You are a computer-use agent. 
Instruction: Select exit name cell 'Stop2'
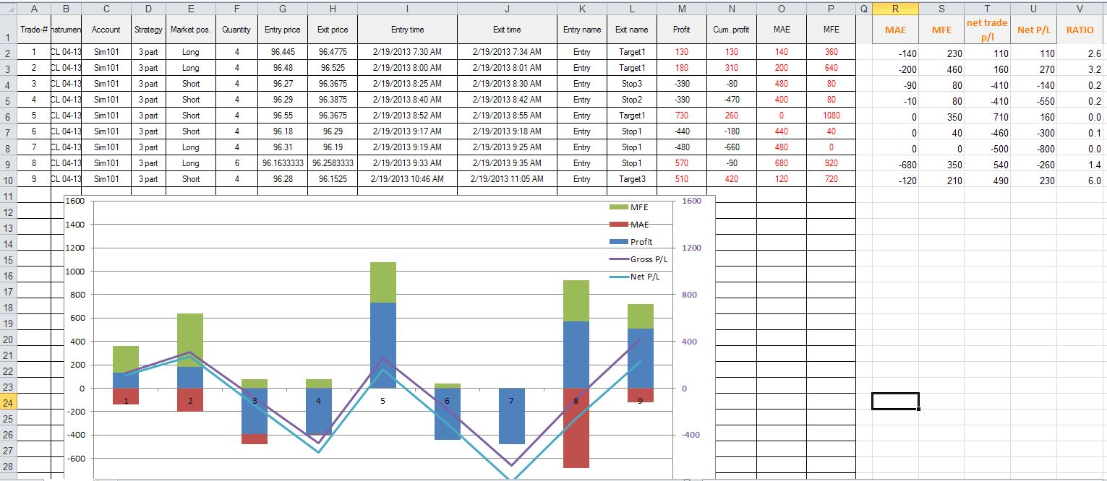coord(632,100)
